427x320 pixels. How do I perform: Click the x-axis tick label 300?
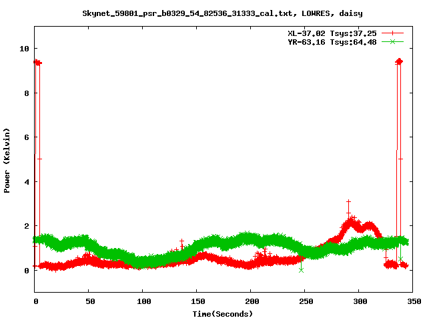coord(360,301)
